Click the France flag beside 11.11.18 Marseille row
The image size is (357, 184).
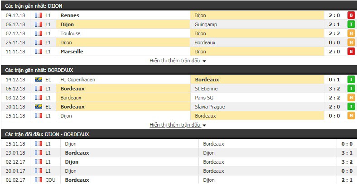tap(39, 52)
